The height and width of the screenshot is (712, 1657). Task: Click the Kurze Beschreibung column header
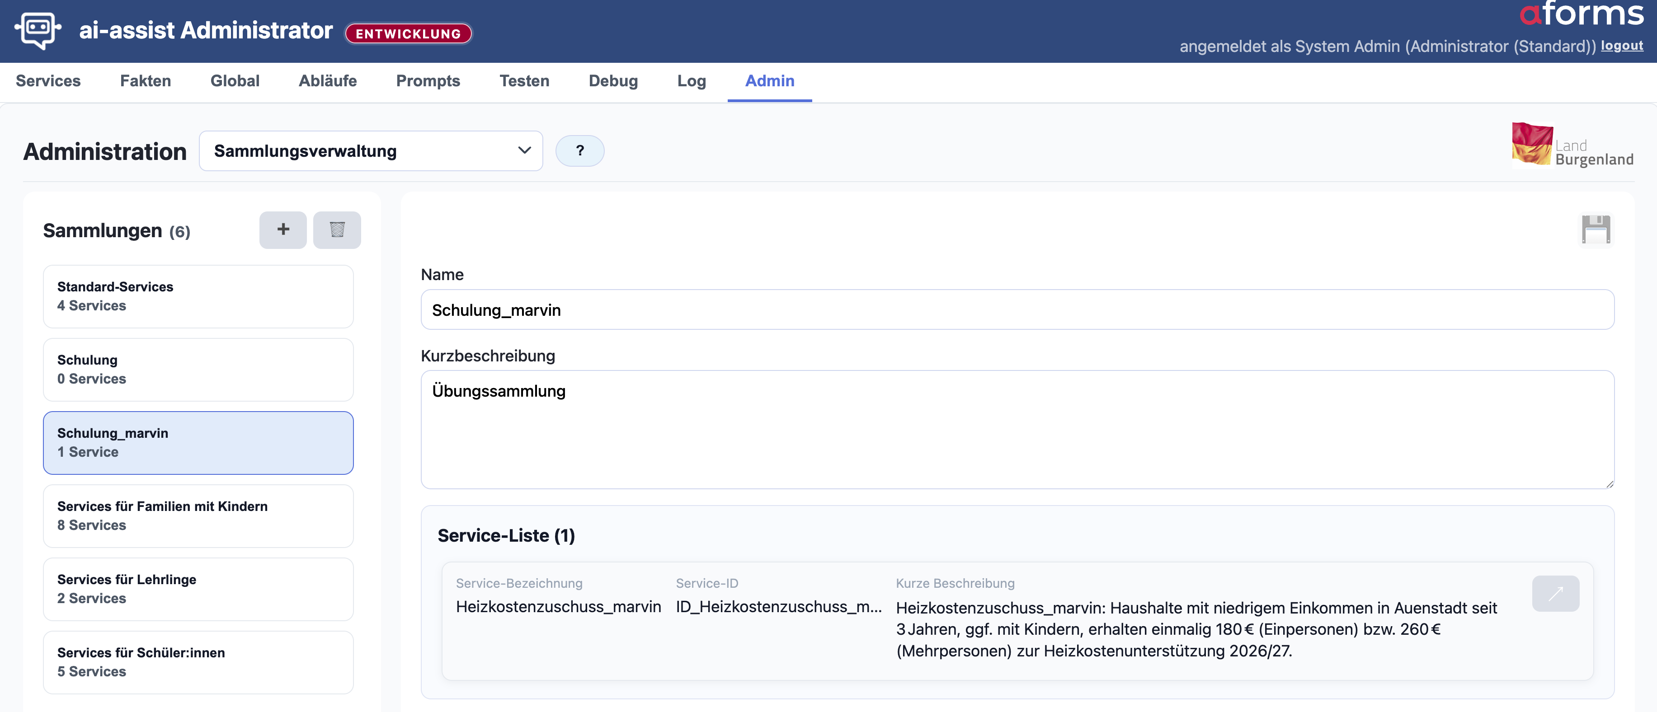coord(955,583)
